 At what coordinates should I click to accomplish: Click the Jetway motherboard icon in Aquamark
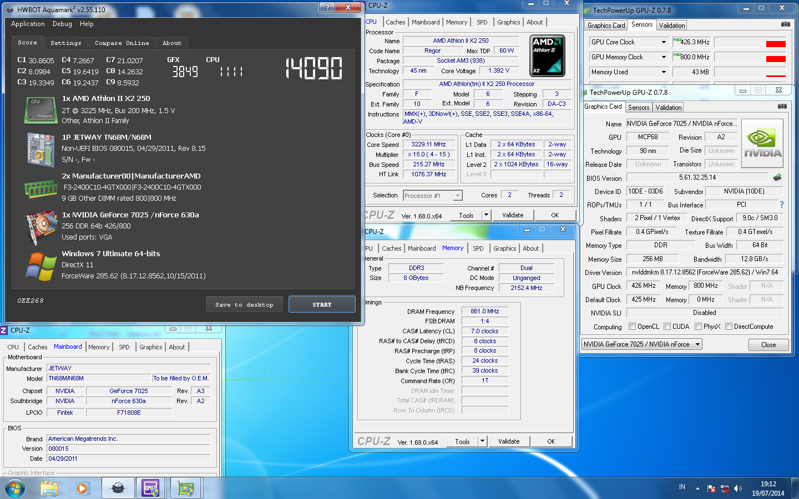(x=41, y=150)
